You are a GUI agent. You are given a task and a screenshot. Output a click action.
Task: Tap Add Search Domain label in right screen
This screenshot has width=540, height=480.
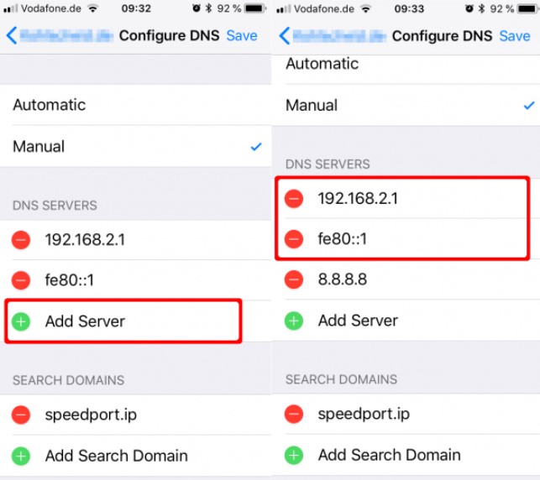coord(389,455)
